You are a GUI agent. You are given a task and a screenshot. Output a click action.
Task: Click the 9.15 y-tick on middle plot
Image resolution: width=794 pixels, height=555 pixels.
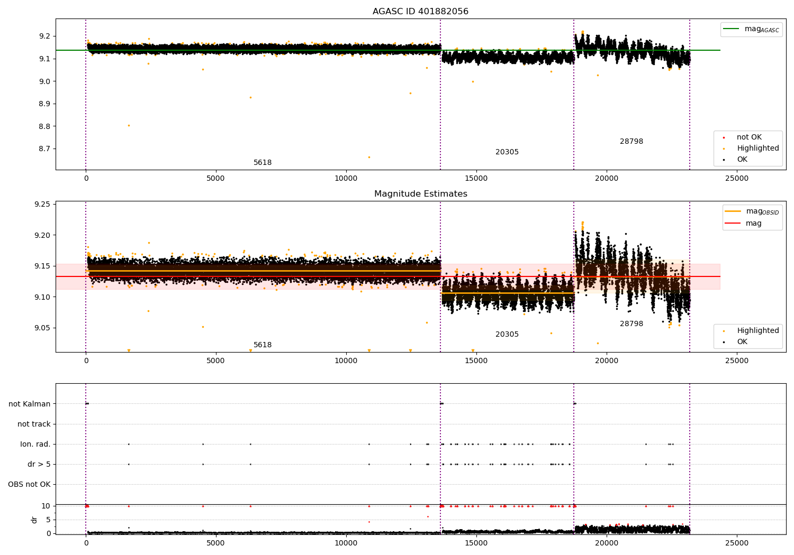tap(42, 266)
